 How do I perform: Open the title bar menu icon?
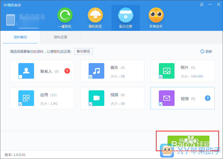[x=202, y=4]
